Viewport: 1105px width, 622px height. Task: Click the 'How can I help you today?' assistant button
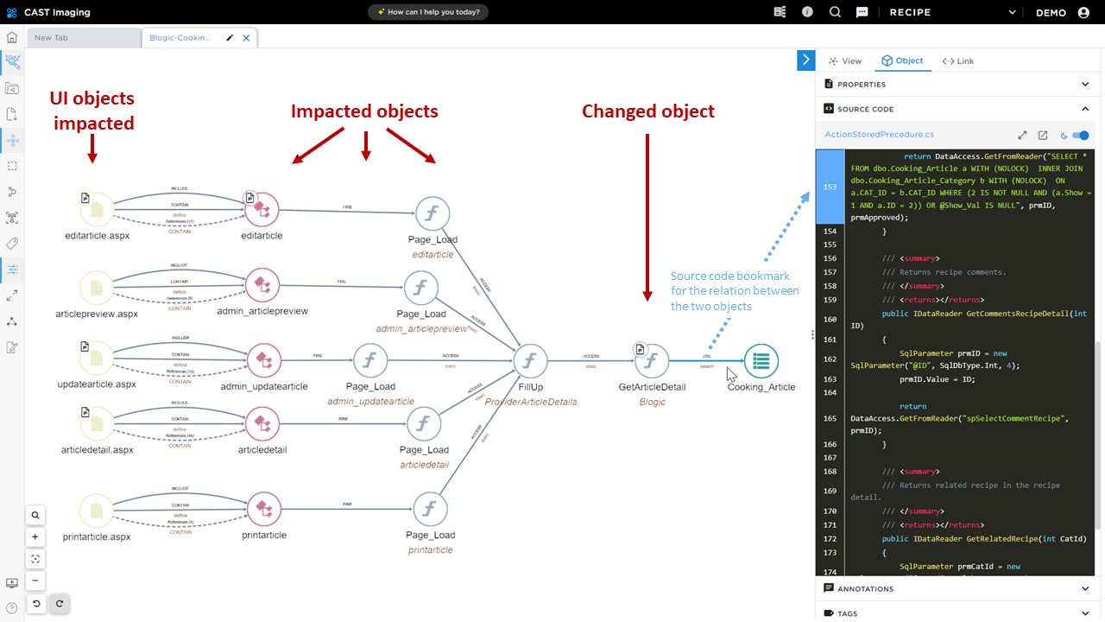point(428,11)
